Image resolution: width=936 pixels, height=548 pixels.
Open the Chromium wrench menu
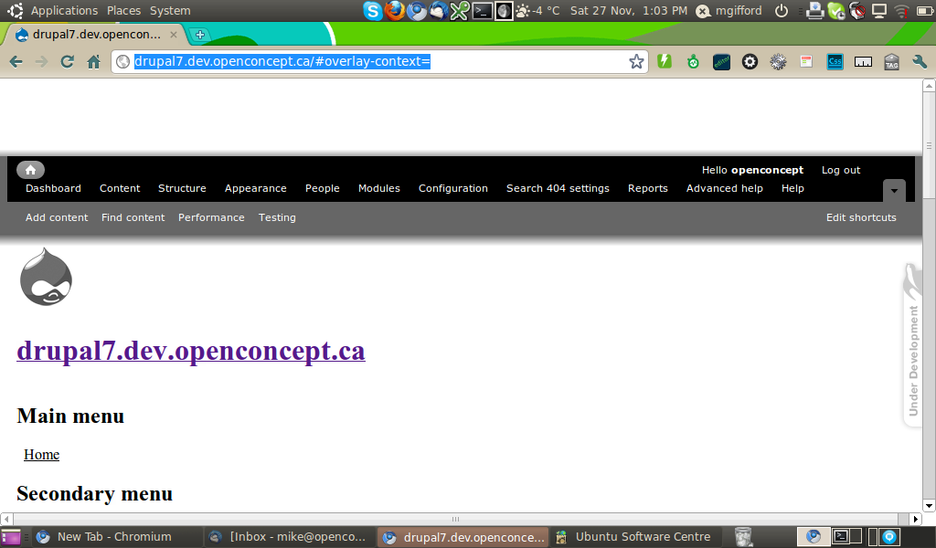coord(920,61)
